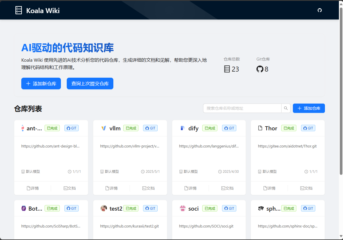Image resolution: width=343 pixels, height=240 pixels.
Task: Click the clock icon on vllm card date
Action: (143, 172)
